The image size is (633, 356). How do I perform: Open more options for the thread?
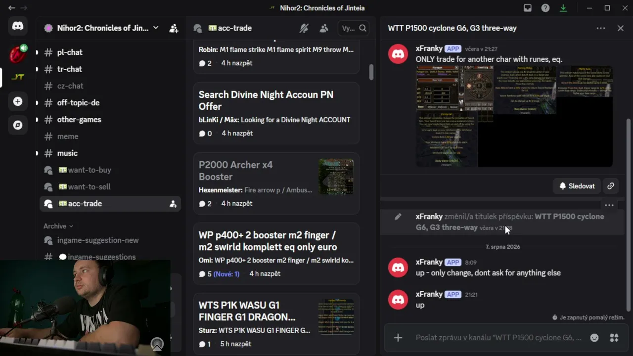click(601, 28)
